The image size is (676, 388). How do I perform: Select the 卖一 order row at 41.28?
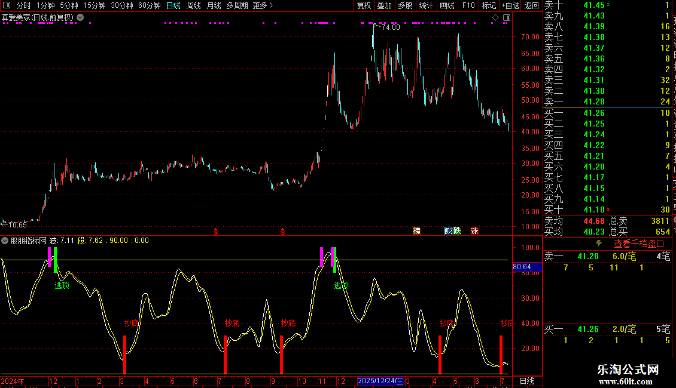[607, 101]
